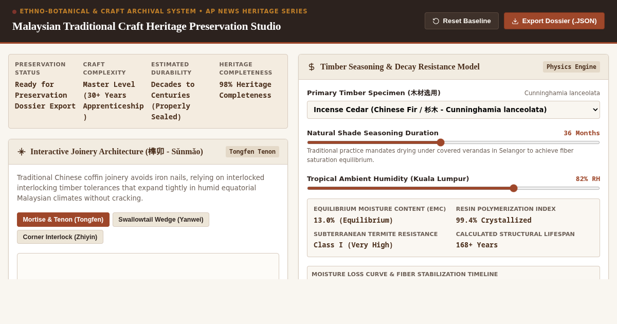Select the Mortise & Tenon (Tongfen) tab
This screenshot has width=617, height=324.
63,220
